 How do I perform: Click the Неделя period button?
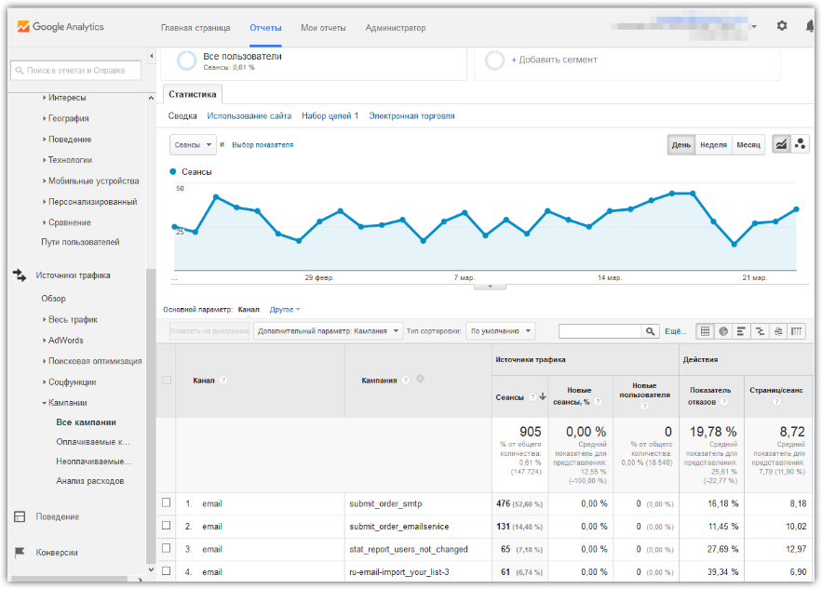pos(713,145)
